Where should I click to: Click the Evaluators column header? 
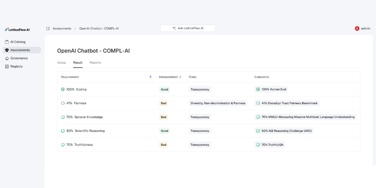point(262,77)
